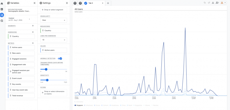Add a new dimension with plus icon
230x110 pixels.
(33, 32)
